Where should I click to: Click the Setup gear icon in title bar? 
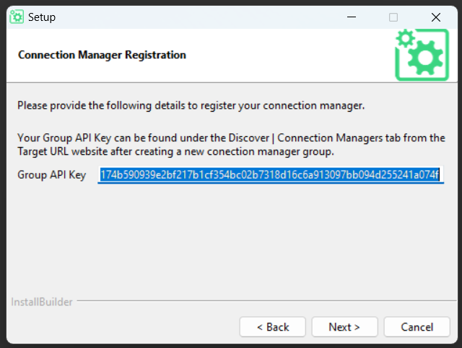(17, 17)
